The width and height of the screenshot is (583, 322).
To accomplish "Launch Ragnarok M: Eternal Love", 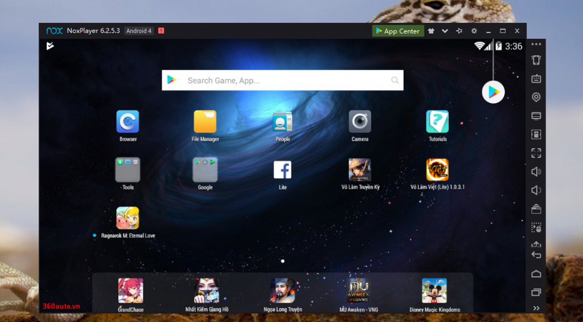I will coord(128,218).
